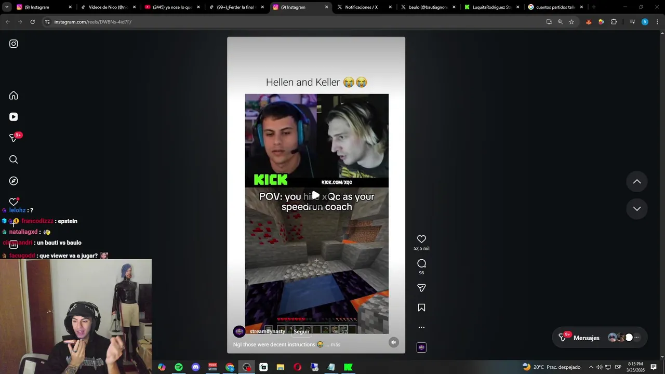
Task: Switch the ESP input language indicator
Action: (x=618, y=367)
